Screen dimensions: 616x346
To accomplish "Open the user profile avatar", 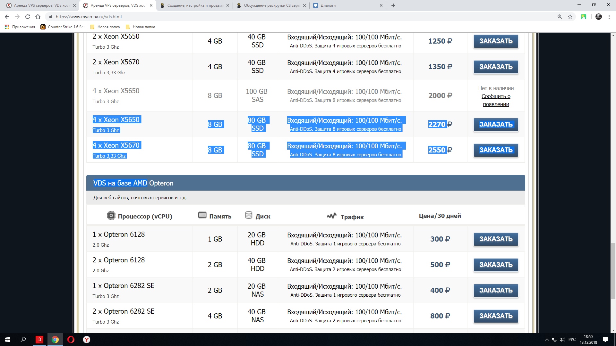I will 599,17.
